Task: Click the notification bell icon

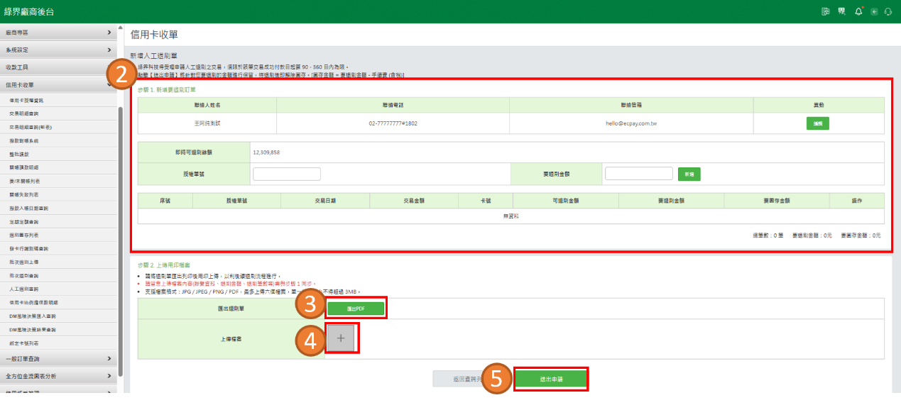Action: [858, 11]
